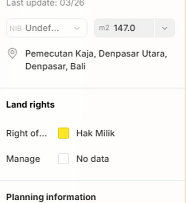Click the Last update date text
Image resolution: width=186 pixels, height=203 pixels.
45,3
